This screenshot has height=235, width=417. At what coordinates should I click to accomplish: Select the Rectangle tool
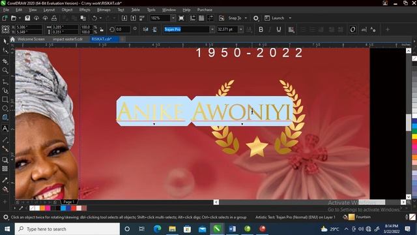[x=5, y=99]
